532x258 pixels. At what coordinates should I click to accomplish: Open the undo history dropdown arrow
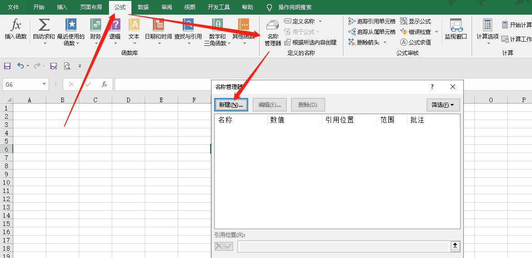(28, 66)
